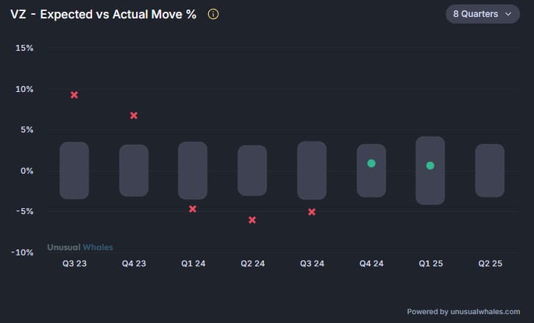Click the red X marker for Q3 24
534x323 pixels.
click(x=312, y=212)
